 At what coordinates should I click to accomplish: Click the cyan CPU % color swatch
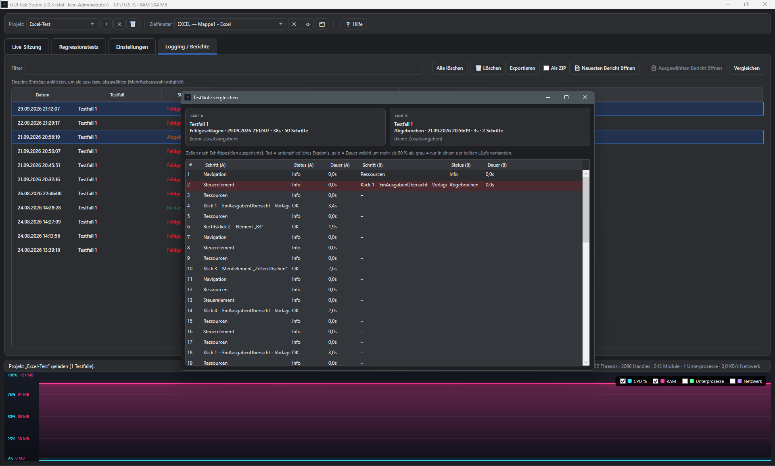630,381
